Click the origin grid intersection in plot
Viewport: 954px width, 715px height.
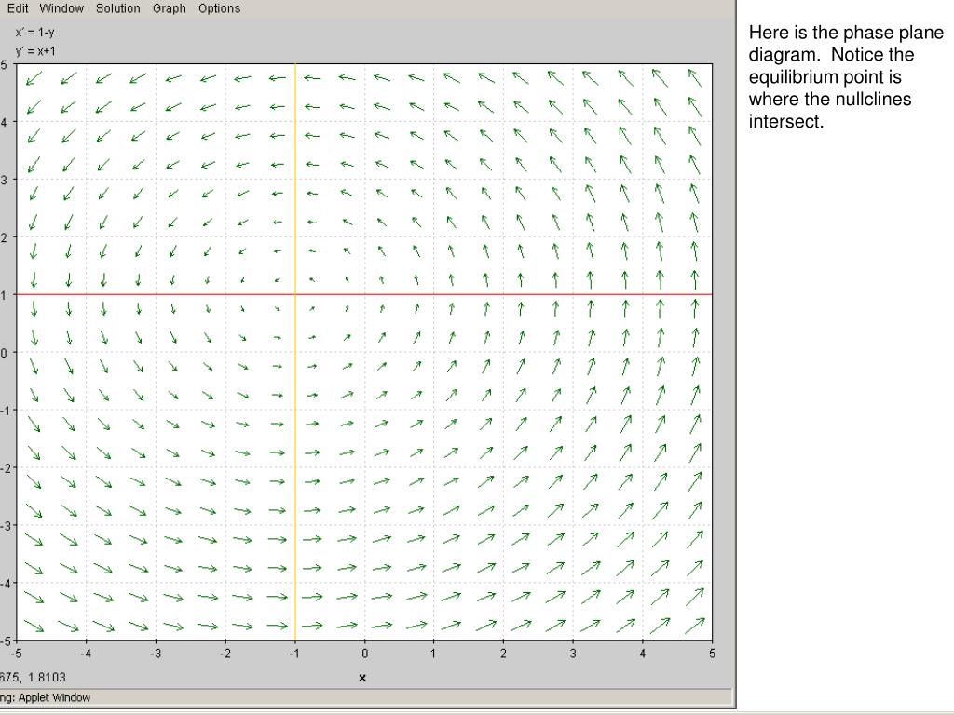pyautogui.click(x=364, y=353)
